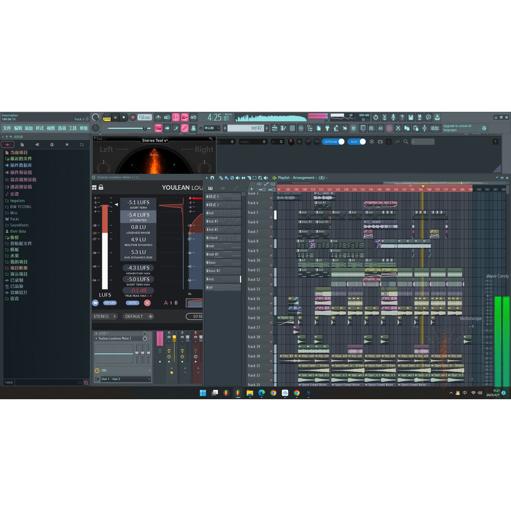Viewport: 511px width, 511px height.
Task: Select the playlist zoom magnifier tool
Action: coord(260,178)
